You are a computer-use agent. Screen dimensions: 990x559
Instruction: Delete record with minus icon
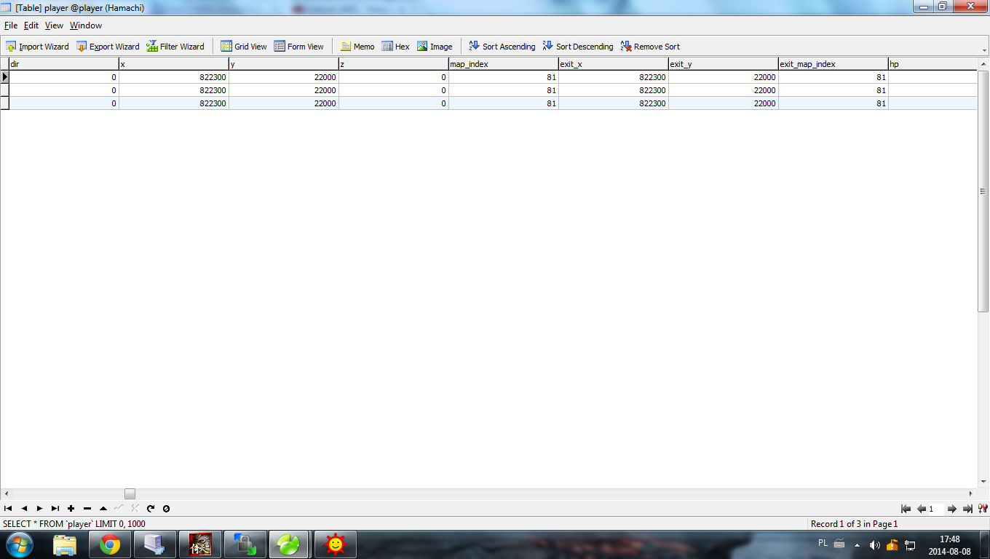tap(87, 509)
